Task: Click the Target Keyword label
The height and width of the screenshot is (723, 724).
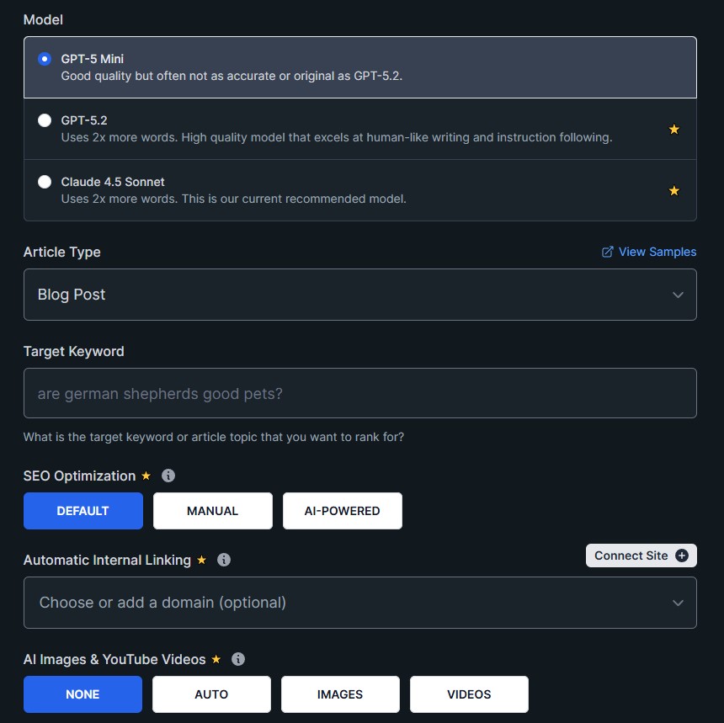Action: click(x=74, y=351)
